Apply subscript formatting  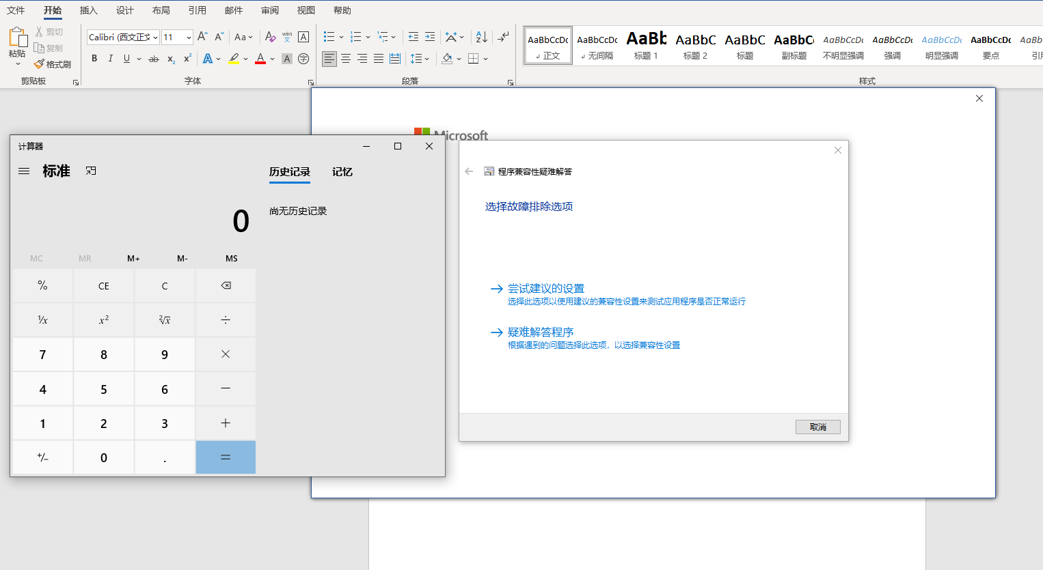click(x=171, y=59)
